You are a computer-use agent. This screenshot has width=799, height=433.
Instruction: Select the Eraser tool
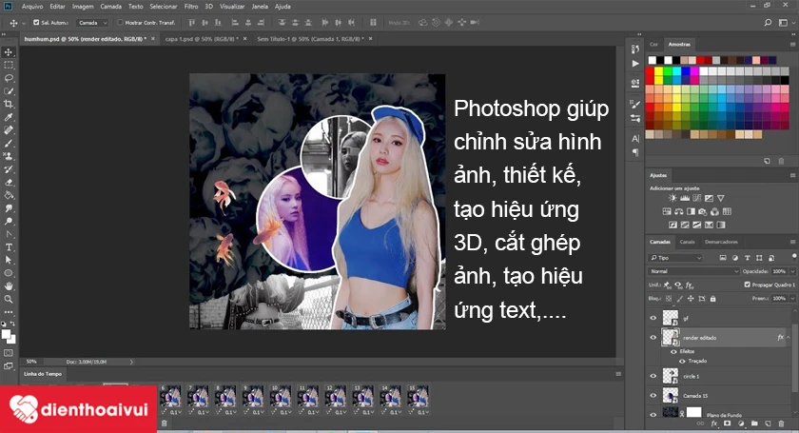tap(9, 182)
